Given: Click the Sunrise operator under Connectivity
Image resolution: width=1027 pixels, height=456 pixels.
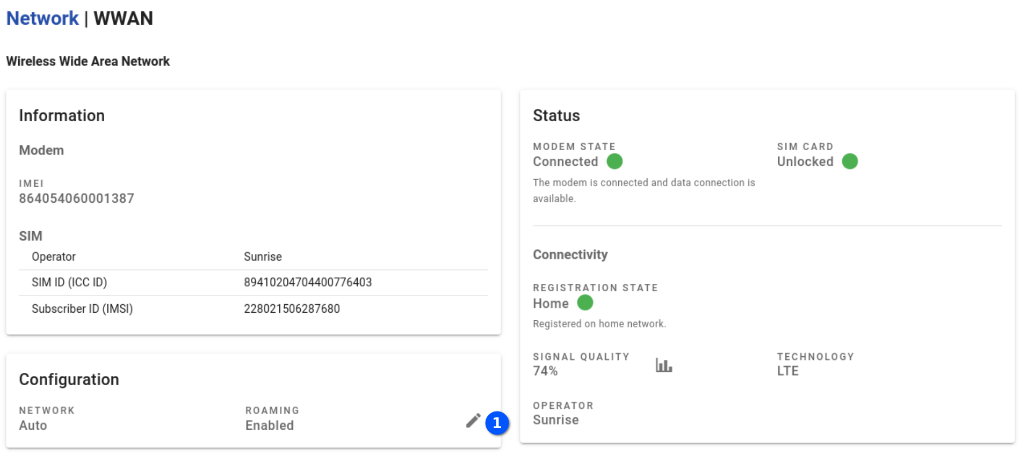Looking at the screenshot, I should tap(555, 420).
